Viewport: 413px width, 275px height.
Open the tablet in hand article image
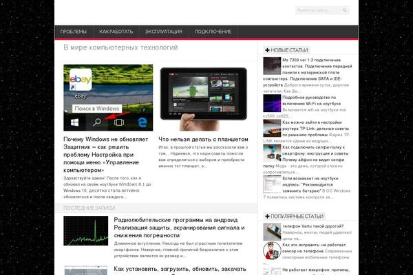coord(203,98)
